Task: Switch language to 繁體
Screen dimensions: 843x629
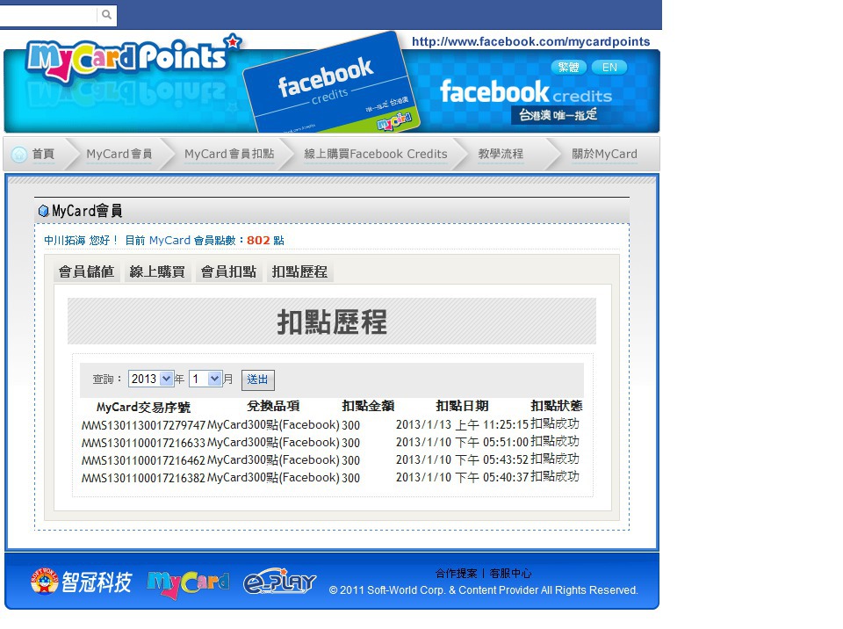Action: tap(568, 68)
